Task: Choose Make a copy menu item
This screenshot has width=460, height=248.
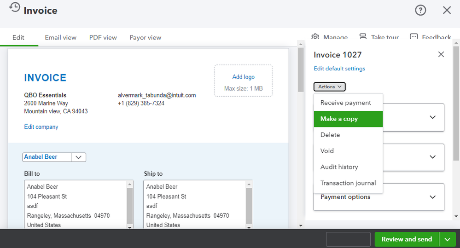Action: click(348, 119)
